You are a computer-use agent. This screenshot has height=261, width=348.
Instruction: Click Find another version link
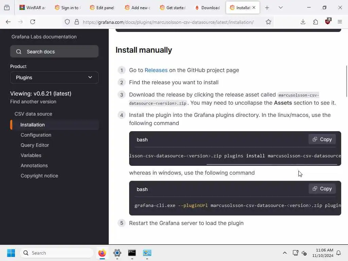coord(33,102)
